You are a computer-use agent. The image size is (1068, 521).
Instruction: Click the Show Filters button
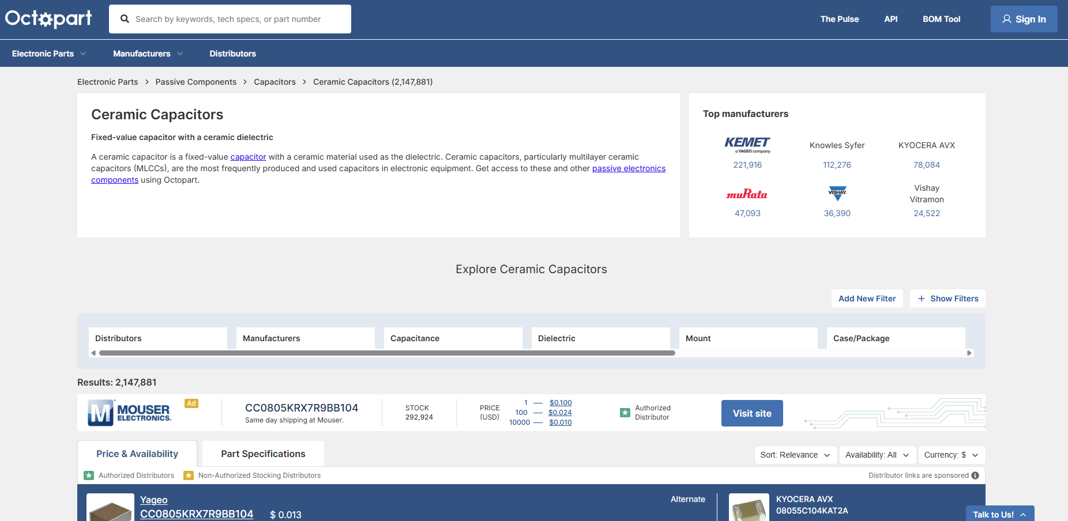click(x=947, y=299)
